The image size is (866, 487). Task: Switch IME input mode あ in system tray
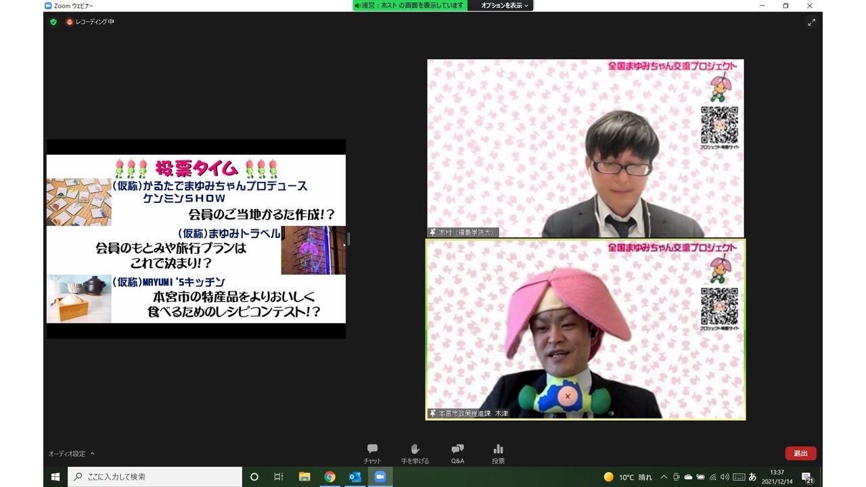(x=752, y=477)
